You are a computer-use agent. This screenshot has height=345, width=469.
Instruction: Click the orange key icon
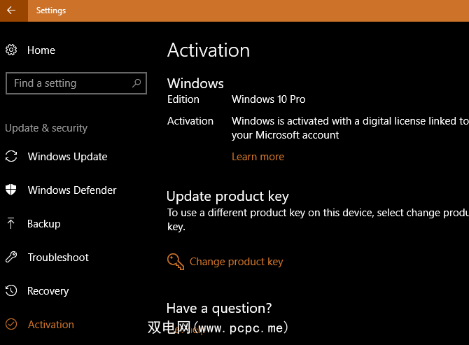coord(176,262)
